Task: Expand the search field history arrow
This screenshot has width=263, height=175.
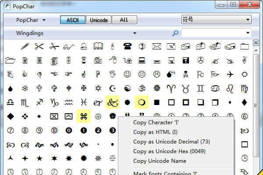Action: coord(248,33)
